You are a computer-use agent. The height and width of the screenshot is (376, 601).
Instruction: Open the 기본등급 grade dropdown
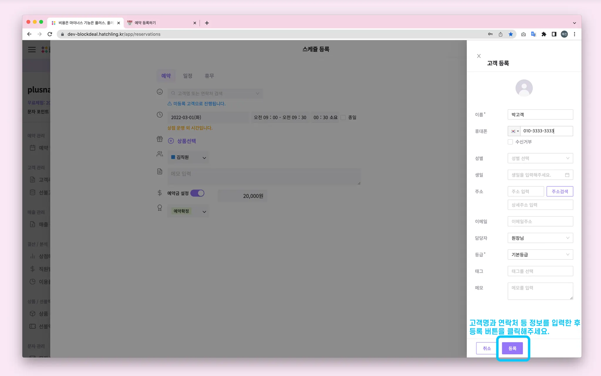coord(540,254)
